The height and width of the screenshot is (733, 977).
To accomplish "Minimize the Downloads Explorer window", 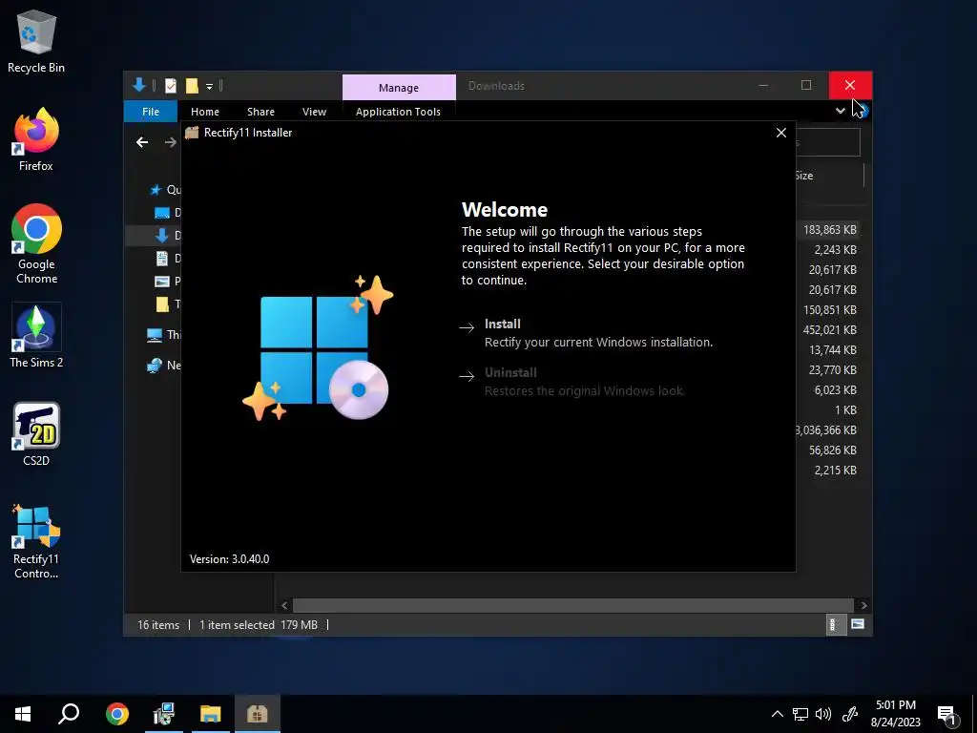I will pos(762,85).
